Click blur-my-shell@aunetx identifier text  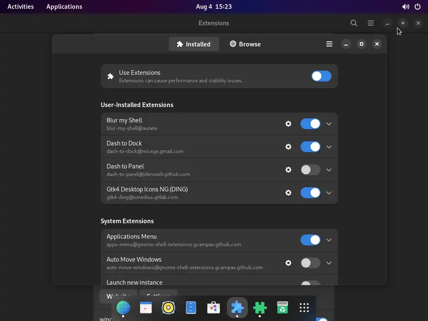tap(132, 128)
